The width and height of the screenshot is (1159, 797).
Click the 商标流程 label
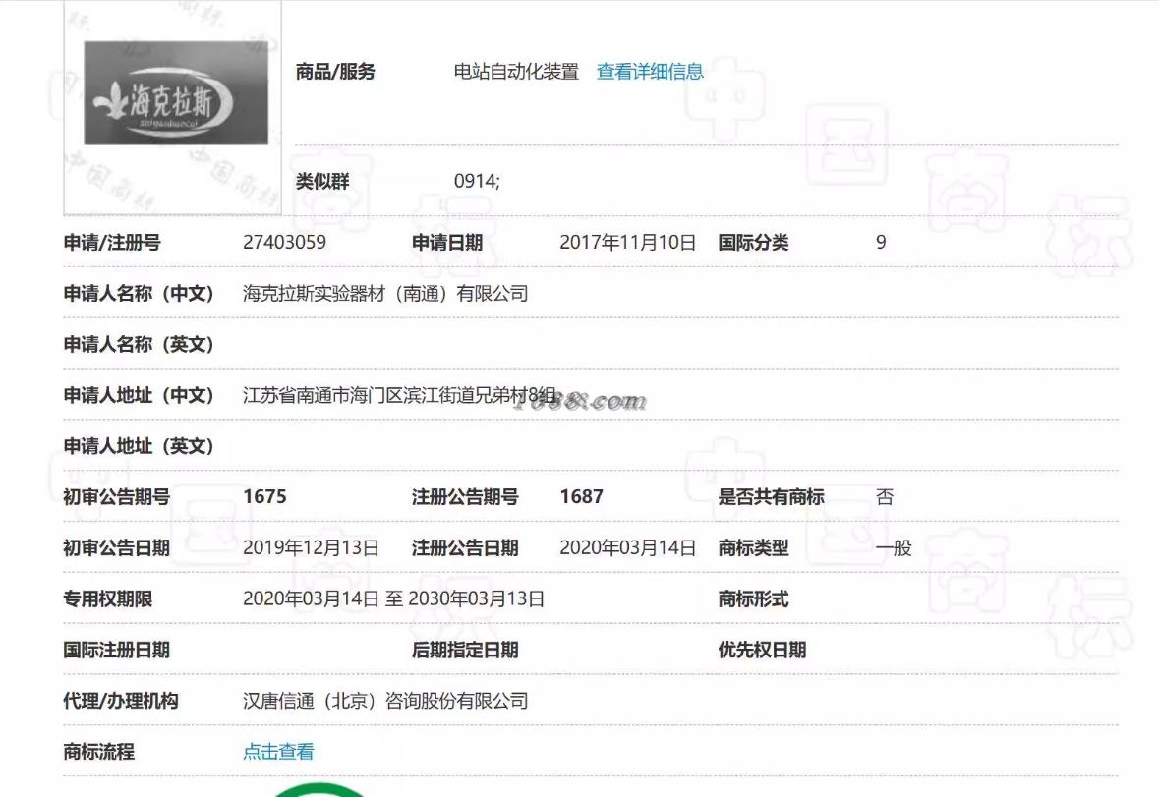tap(99, 752)
